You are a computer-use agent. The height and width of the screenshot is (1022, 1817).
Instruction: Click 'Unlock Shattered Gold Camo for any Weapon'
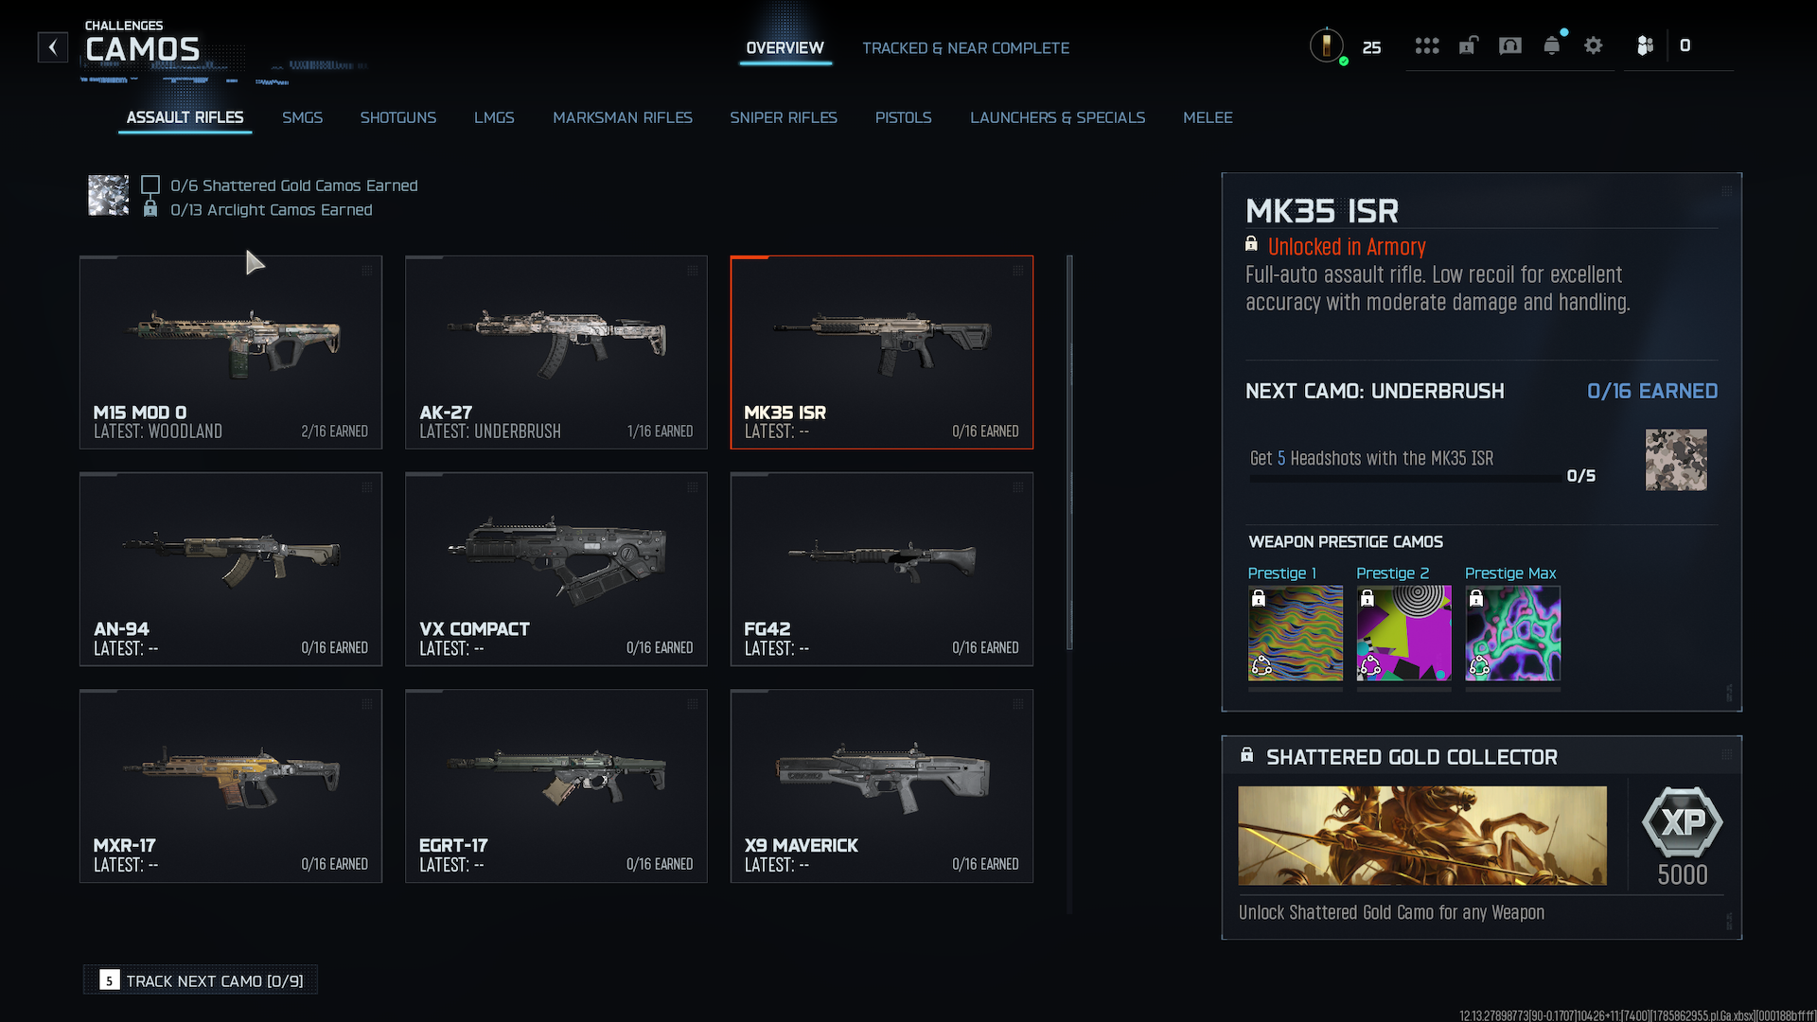tap(1391, 912)
